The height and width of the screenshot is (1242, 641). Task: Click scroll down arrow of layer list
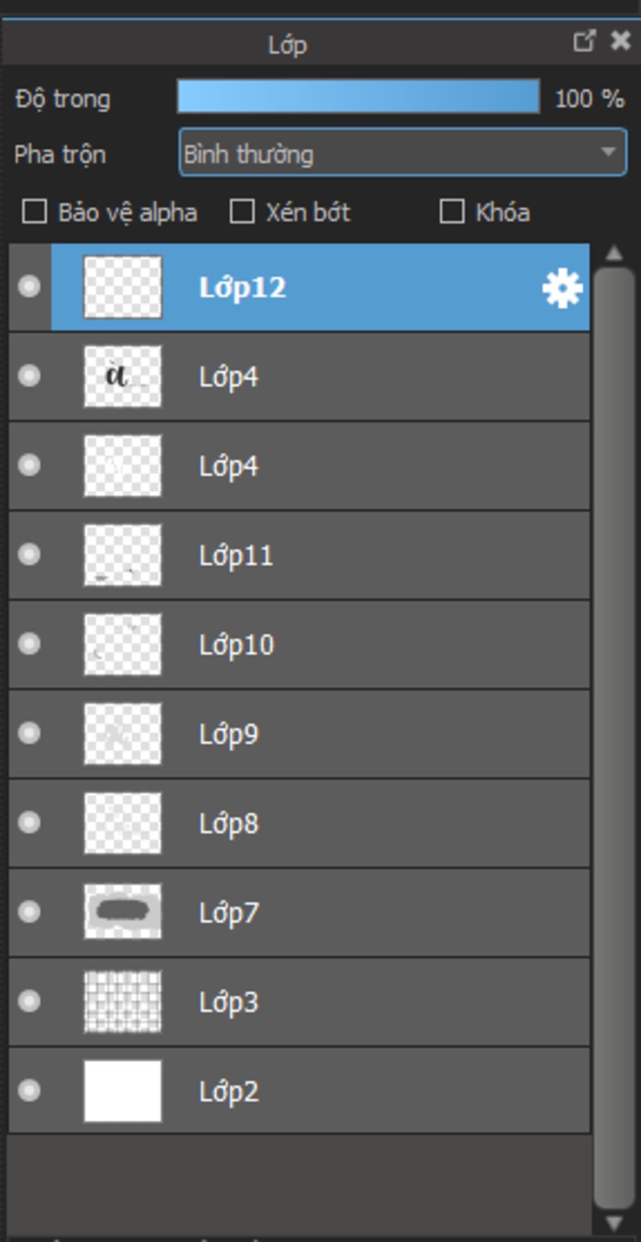[614, 1223]
